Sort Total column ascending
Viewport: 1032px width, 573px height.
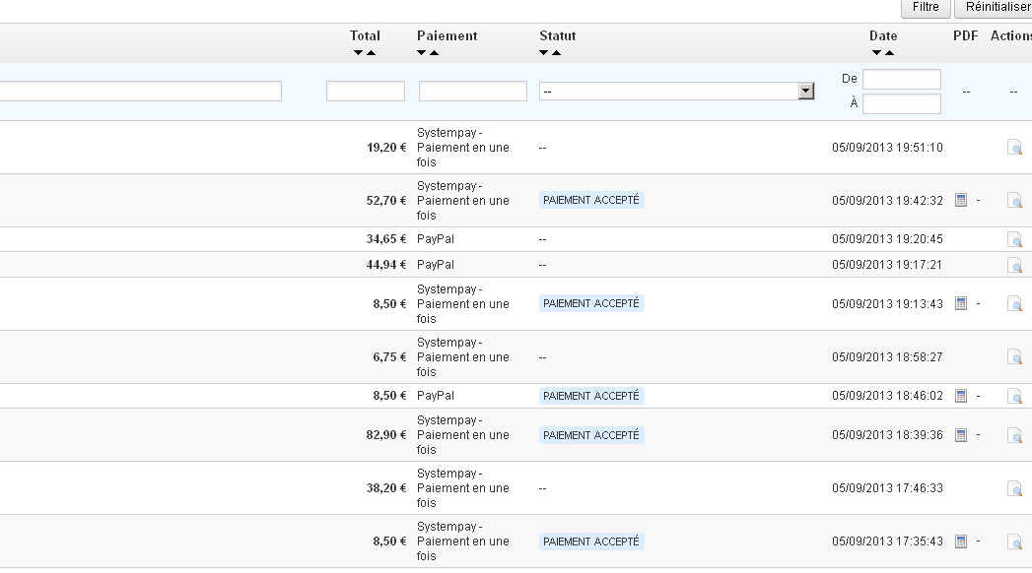click(x=372, y=52)
